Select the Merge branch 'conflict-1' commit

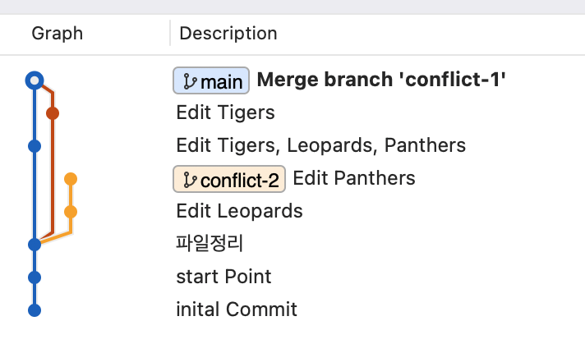coord(381,80)
